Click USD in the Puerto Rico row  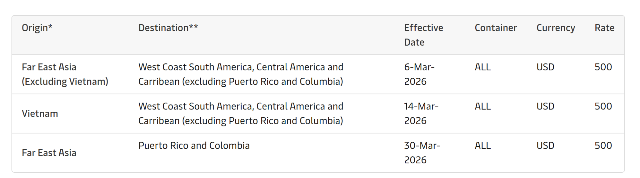click(x=545, y=145)
